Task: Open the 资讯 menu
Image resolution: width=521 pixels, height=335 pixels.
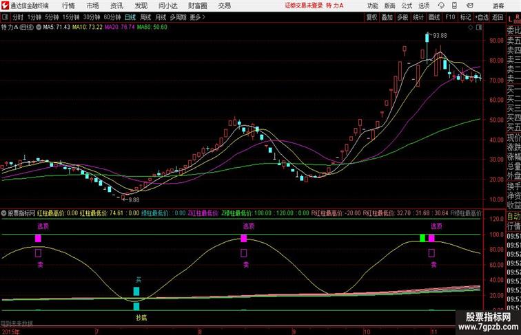Action: [116, 6]
